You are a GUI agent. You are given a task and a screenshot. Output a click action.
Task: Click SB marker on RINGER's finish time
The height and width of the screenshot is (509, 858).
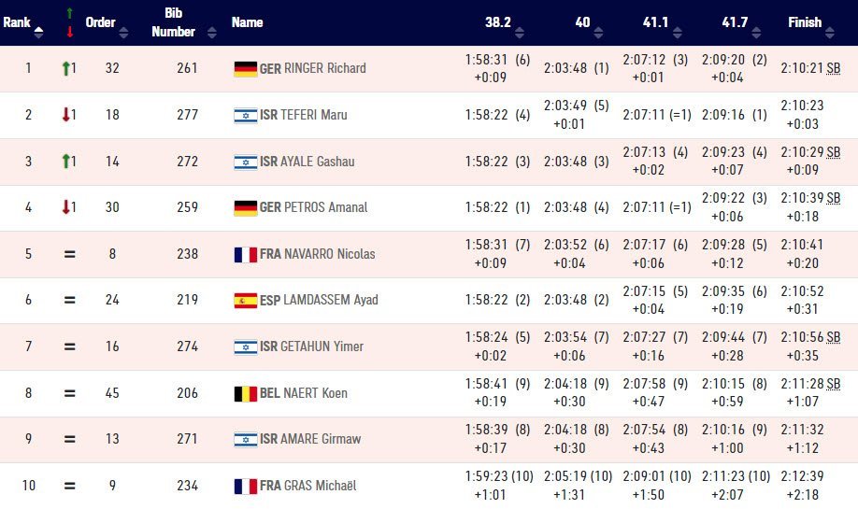point(834,68)
